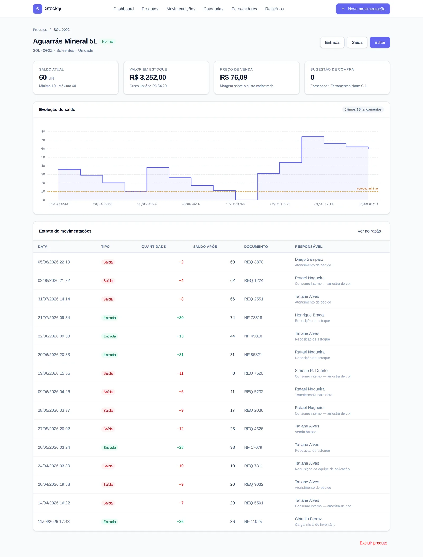The width and height of the screenshot is (423, 557).
Task: Click document REQ 5232
Action: click(x=254, y=392)
